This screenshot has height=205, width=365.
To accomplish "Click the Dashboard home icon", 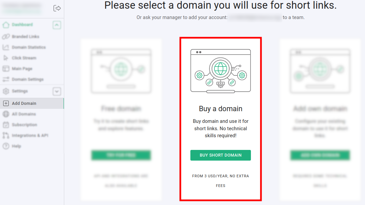I will tap(6, 25).
